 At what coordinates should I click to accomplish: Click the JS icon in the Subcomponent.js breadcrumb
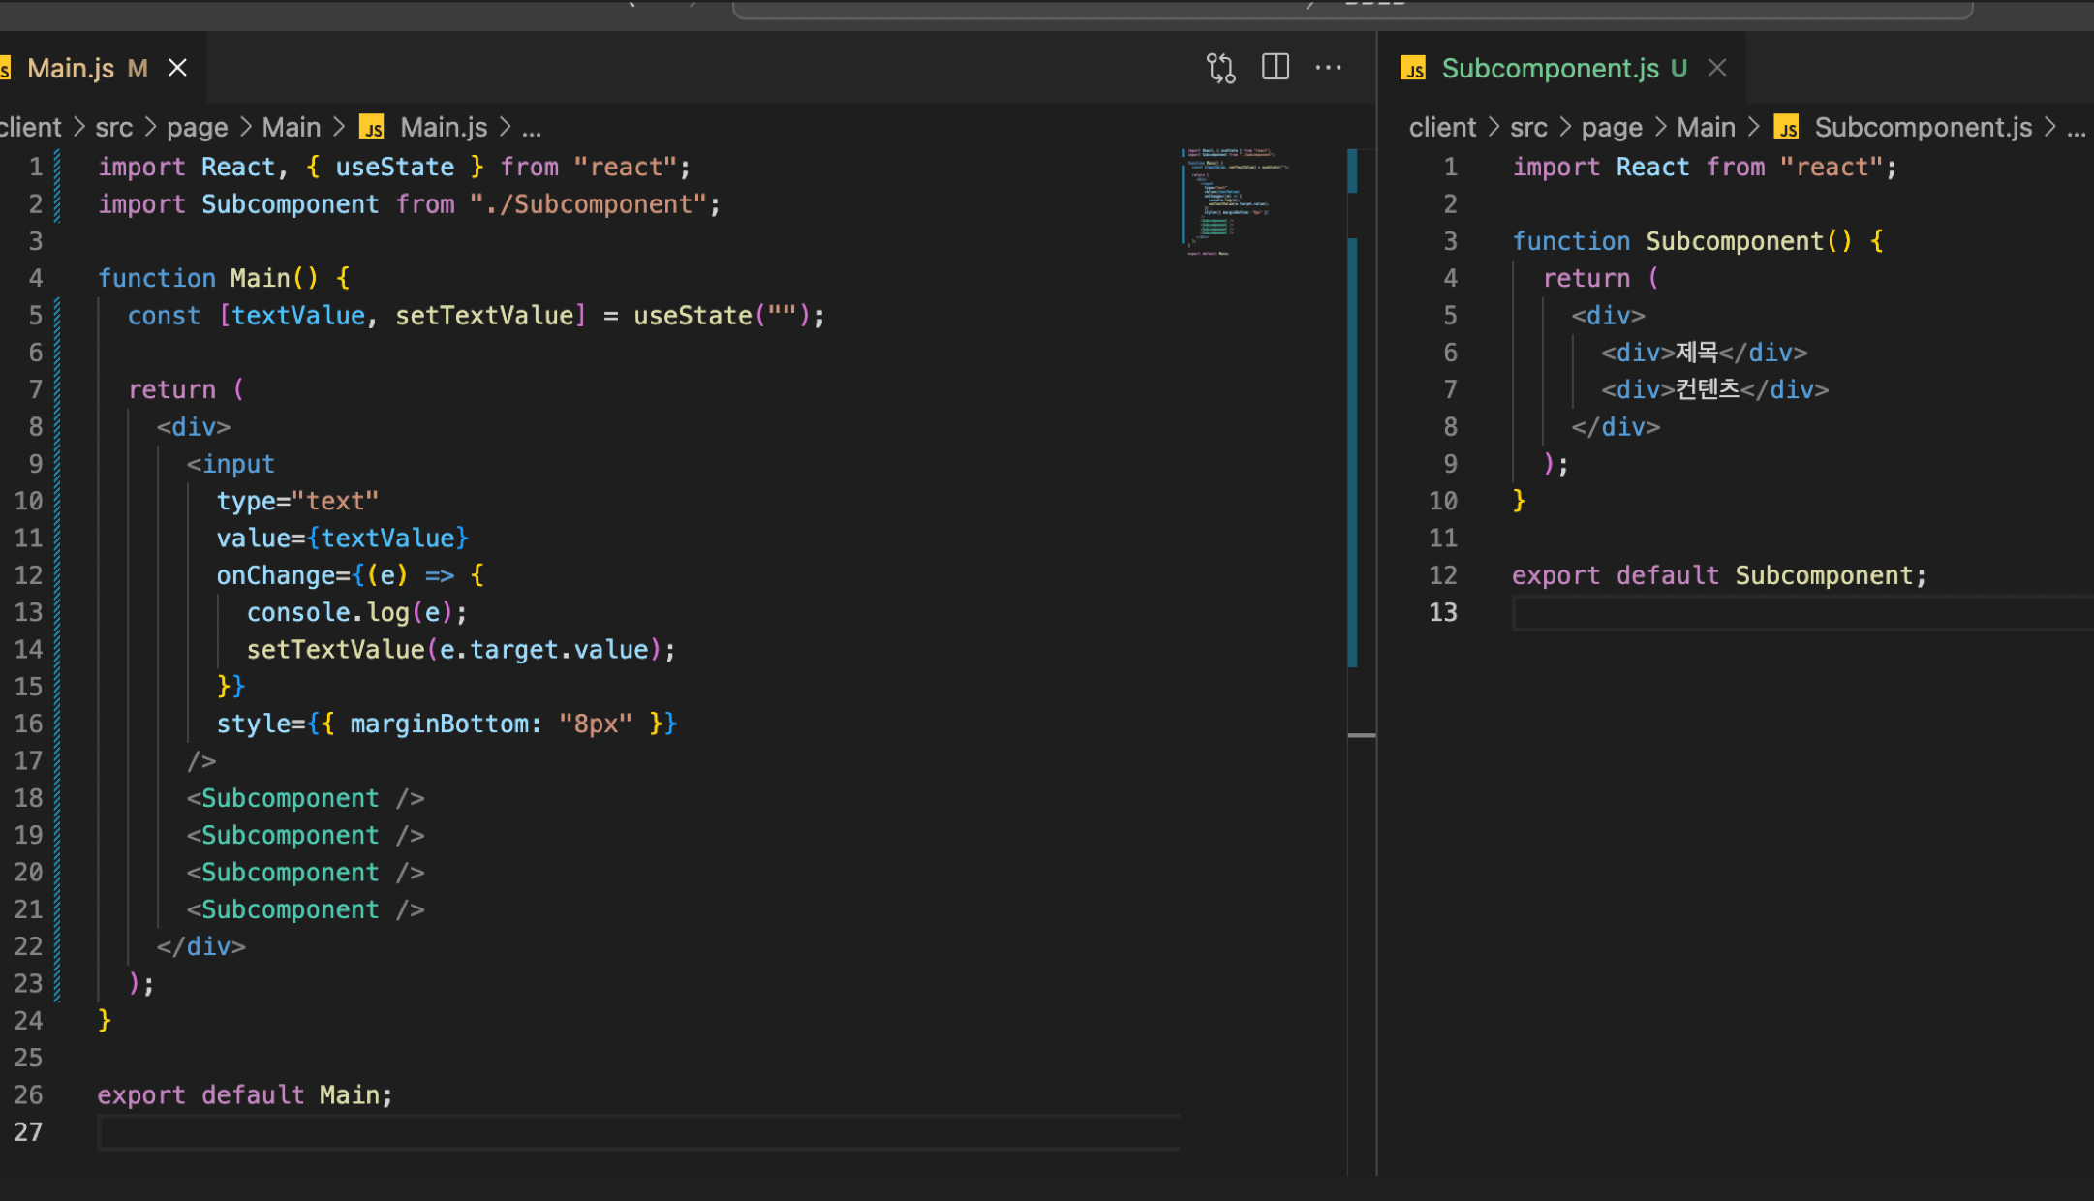coord(1787,128)
